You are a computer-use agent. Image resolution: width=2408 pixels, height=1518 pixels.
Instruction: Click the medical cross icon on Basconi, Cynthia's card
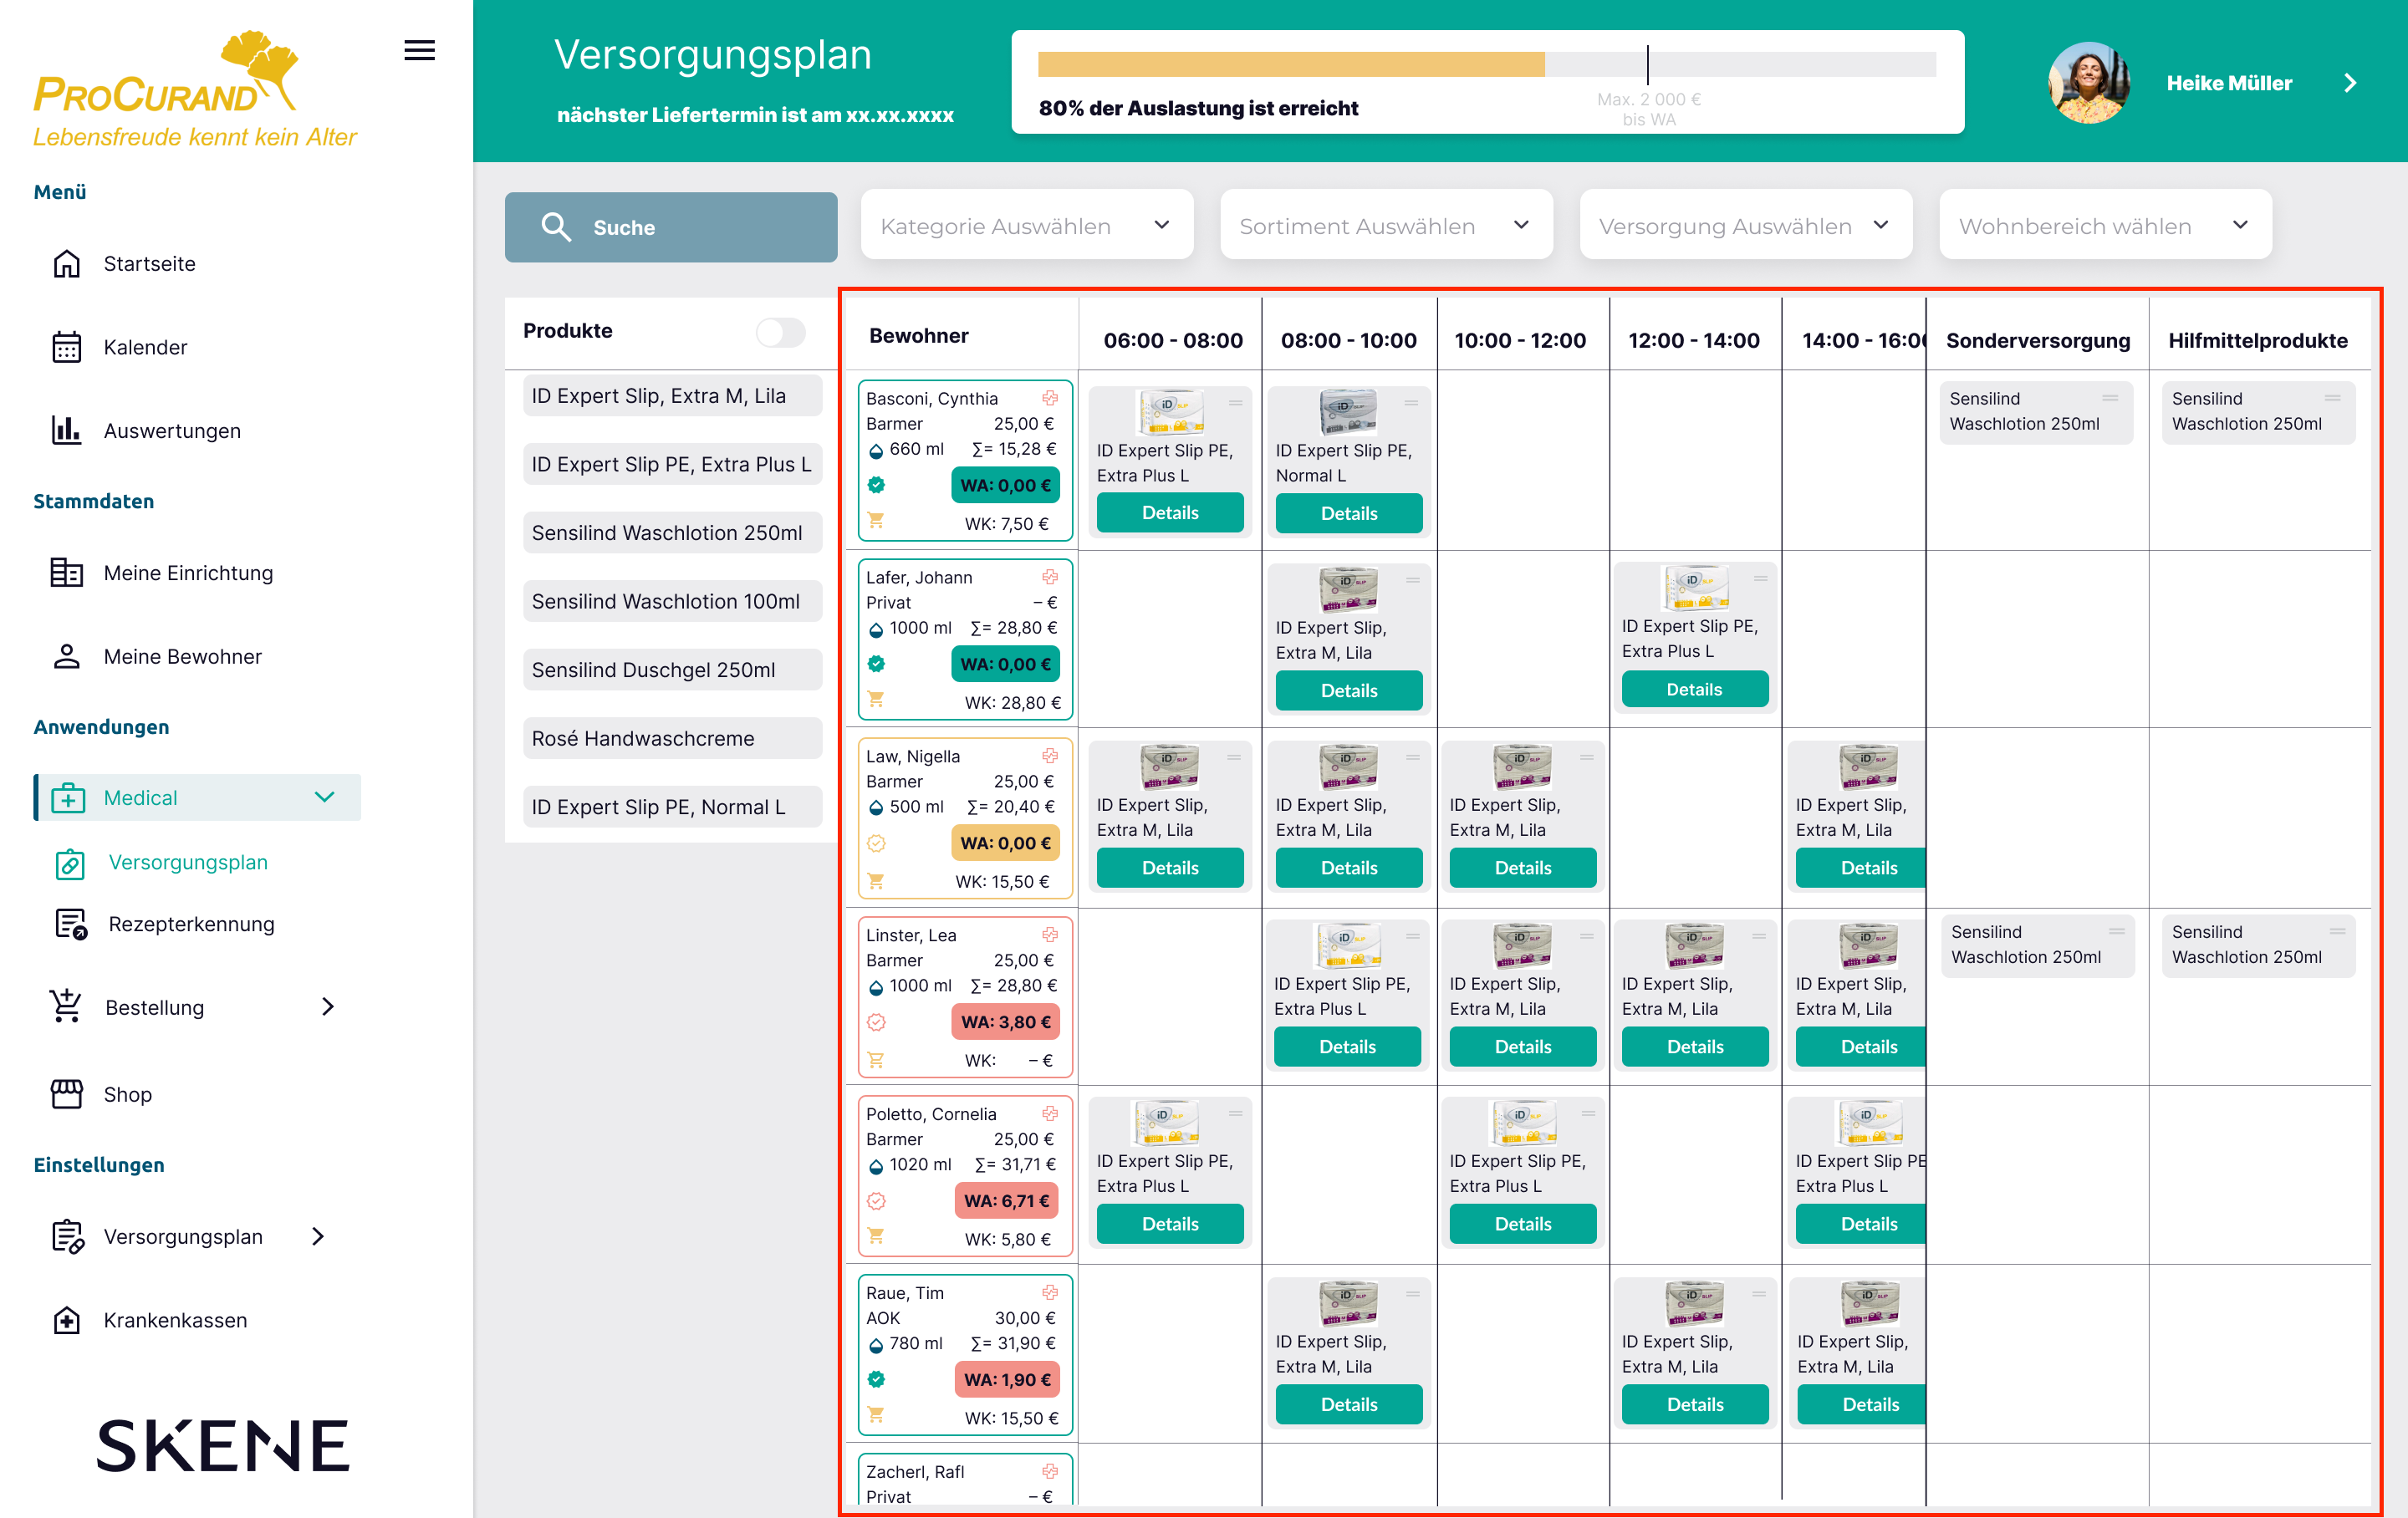1049,397
